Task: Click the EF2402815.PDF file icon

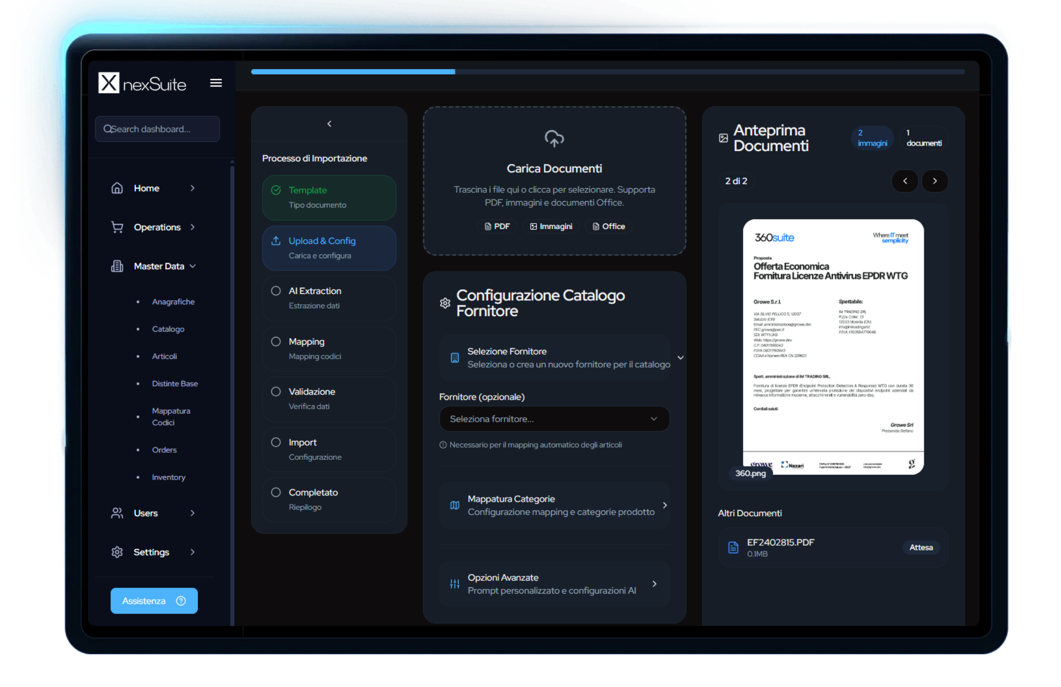Action: coord(733,547)
